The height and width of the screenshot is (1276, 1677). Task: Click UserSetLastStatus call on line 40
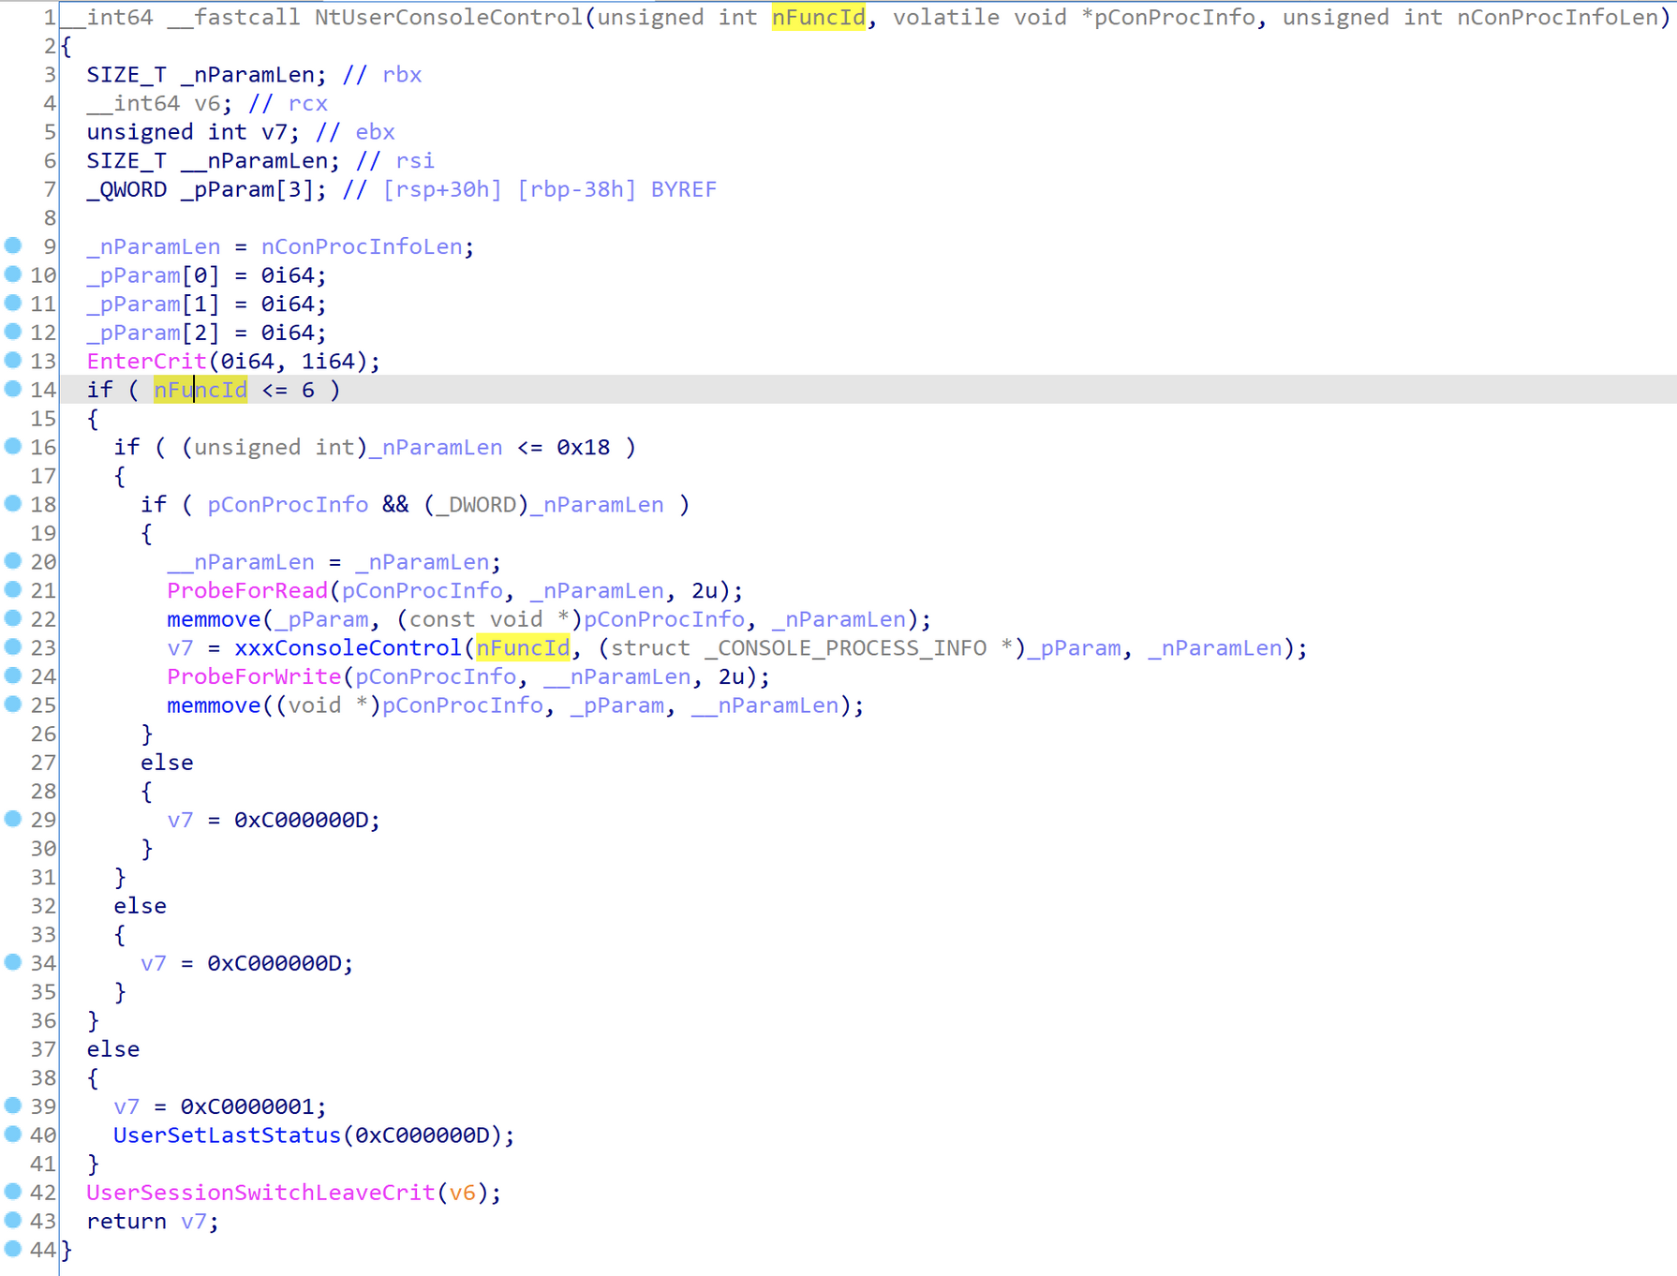coord(227,1135)
